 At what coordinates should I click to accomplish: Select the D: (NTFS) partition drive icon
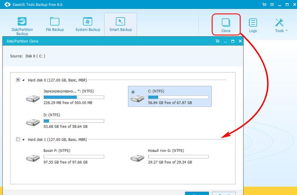point(32,123)
